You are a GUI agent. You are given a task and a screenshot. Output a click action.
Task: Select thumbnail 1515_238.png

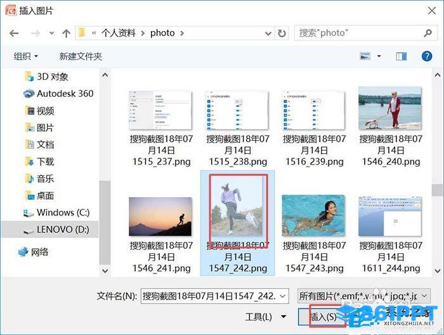pyautogui.click(x=237, y=110)
